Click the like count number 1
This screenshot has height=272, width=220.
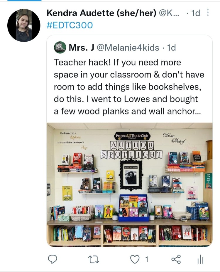(147, 259)
